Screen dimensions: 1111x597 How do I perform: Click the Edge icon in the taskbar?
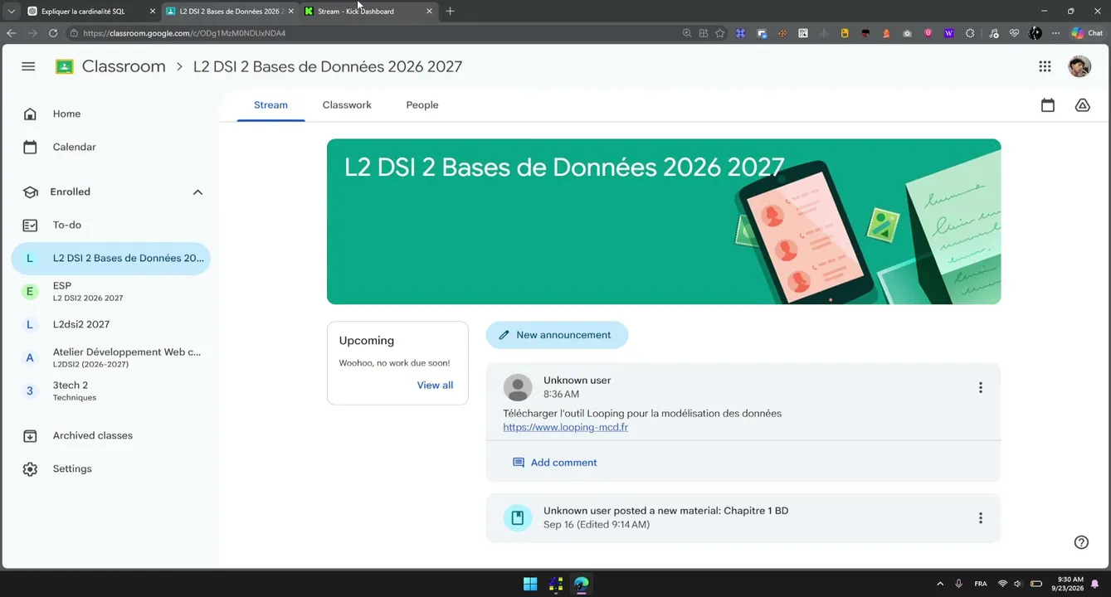coord(582,584)
